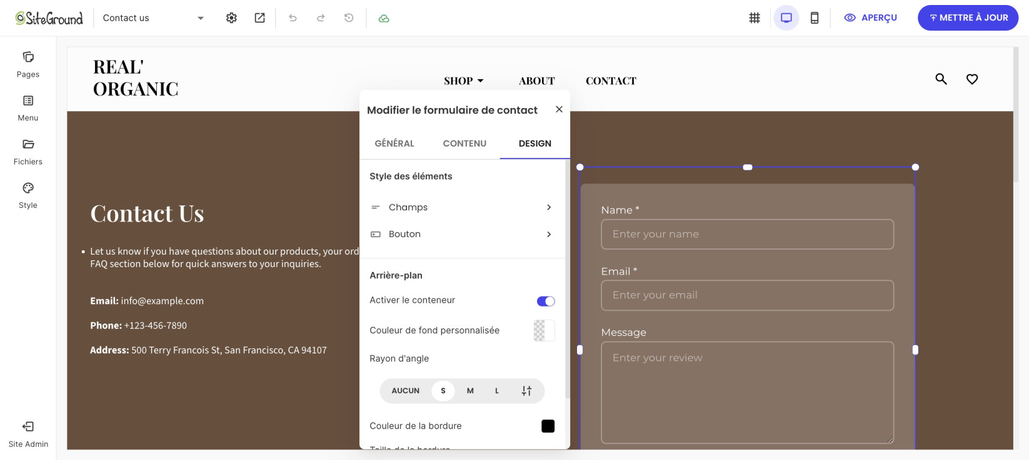This screenshot has height=460, width=1029.
Task: Click the APERÇU preview button
Action: tap(870, 18)
